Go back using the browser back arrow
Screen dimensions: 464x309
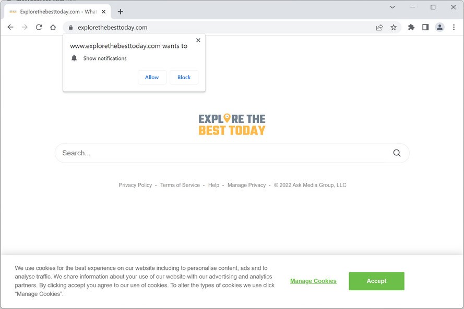point(10,27)
